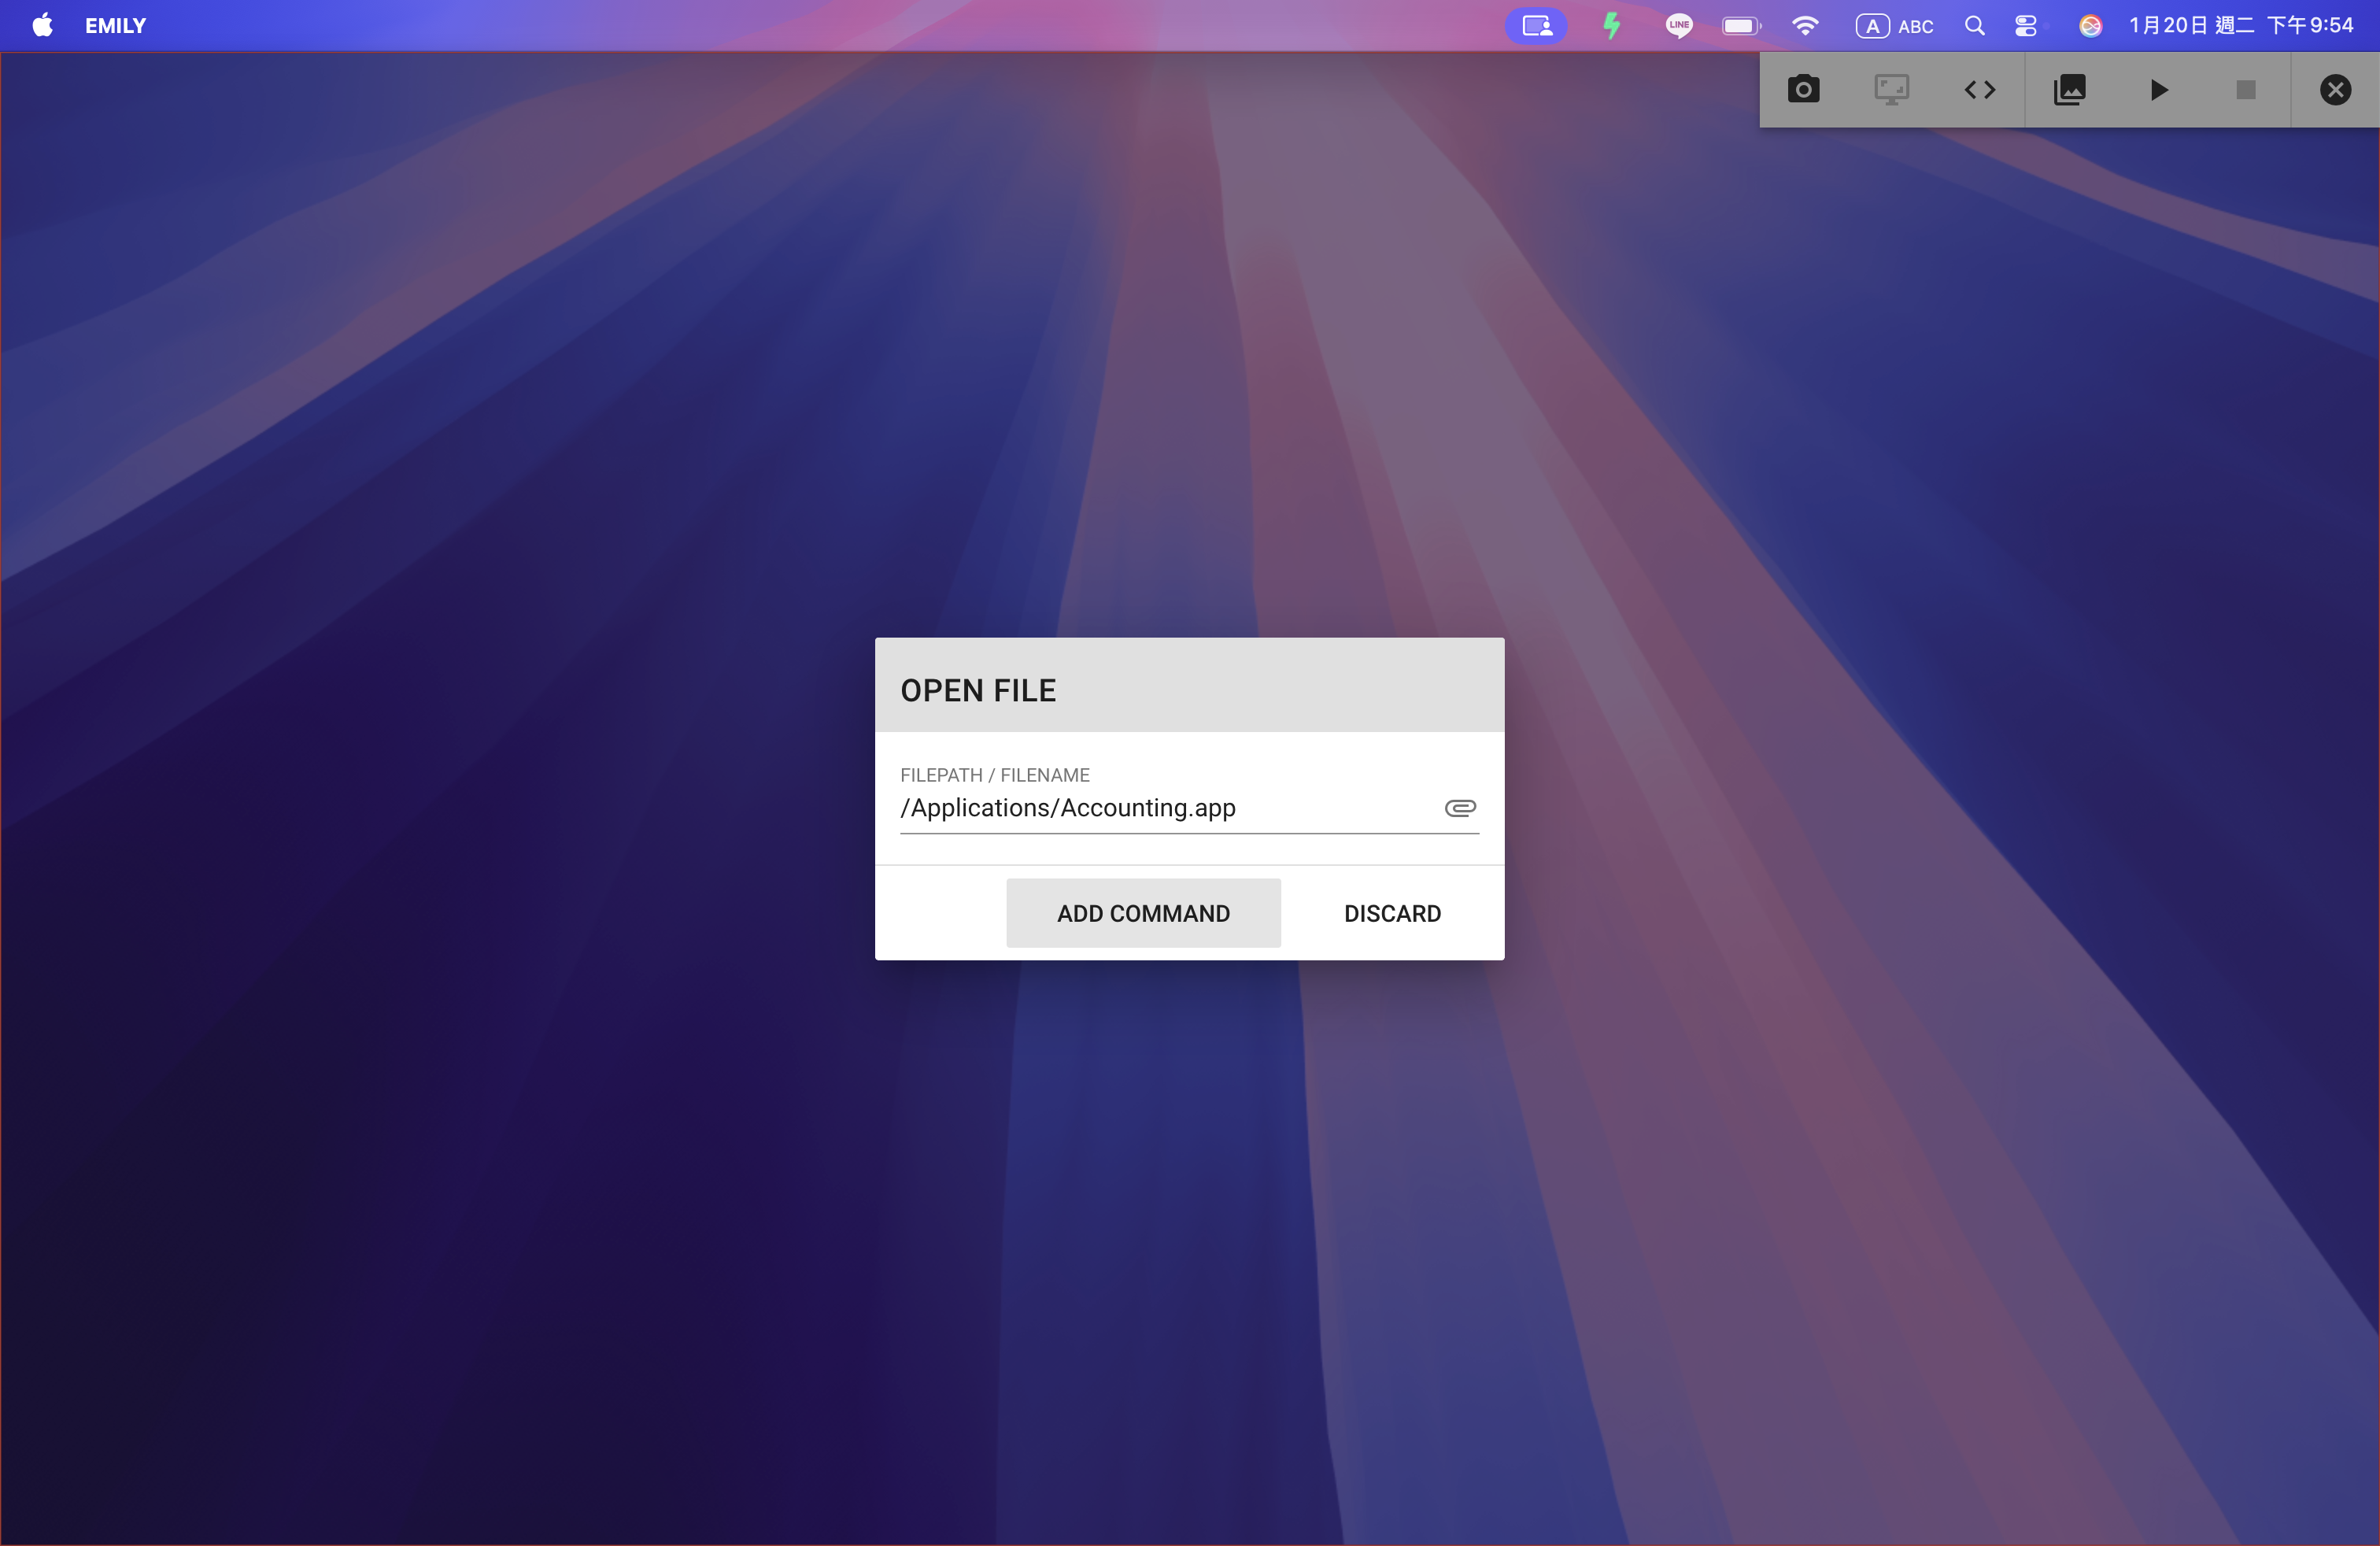The height and width of the screenshot is (1546, 2380).
Task: Open LINE menu bar icon
Action: 1678,26
